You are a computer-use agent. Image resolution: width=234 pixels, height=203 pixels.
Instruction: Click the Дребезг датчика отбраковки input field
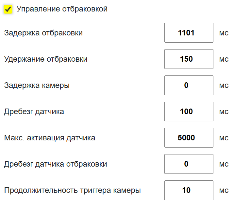(189, 164)
